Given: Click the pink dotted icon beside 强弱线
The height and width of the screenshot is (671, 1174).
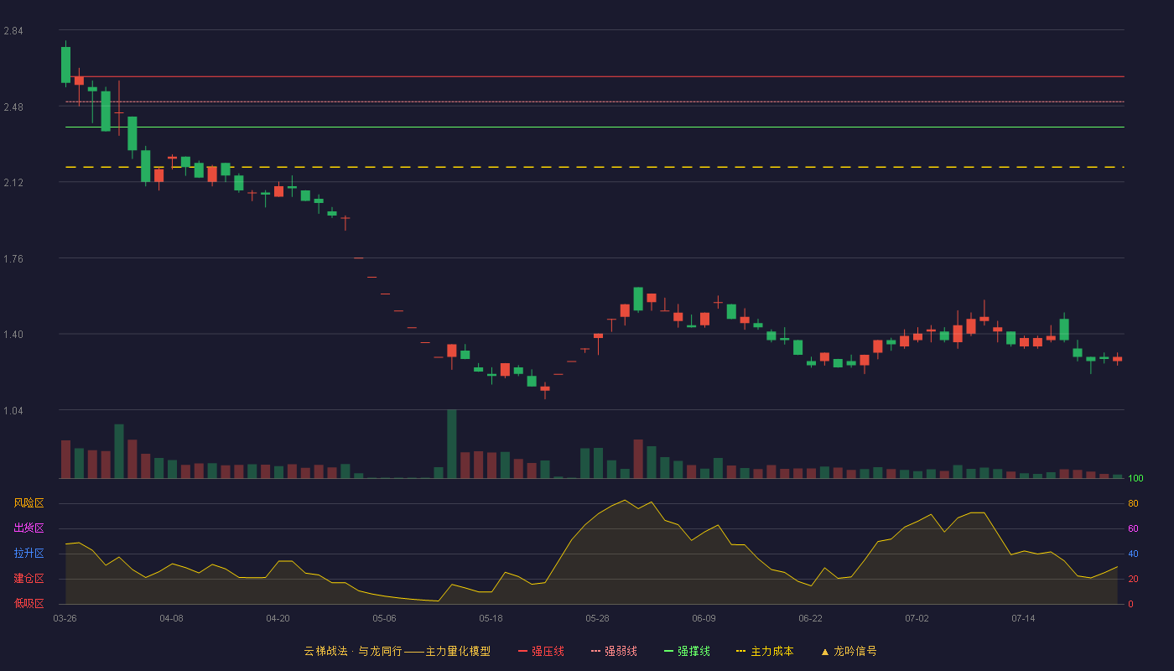Looking at the screenshot, I should point(596,651).
